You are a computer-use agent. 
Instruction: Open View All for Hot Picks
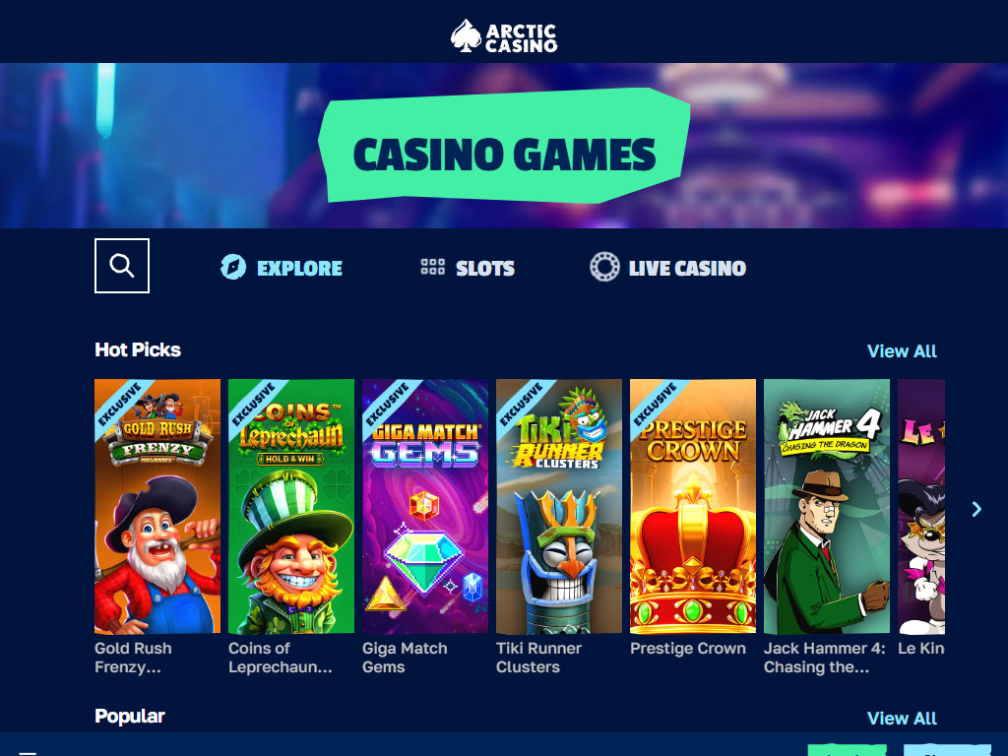pos(902,351)
